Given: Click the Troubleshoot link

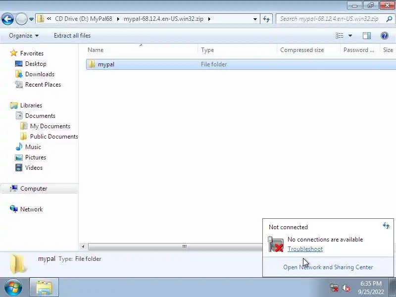Looking at the screenshot, I should click(305, 249).
